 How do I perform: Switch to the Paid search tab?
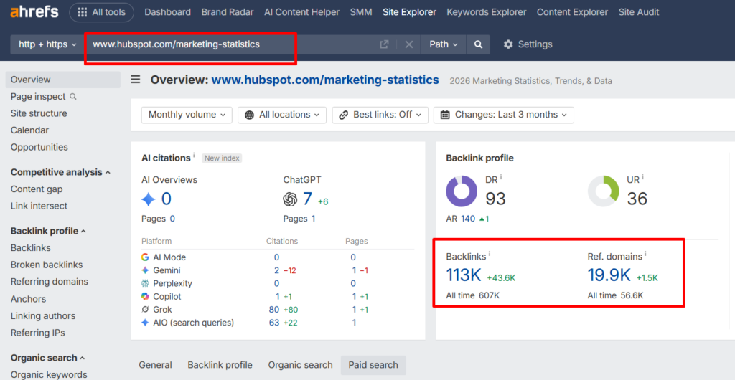pyautogui.click(x=373, y=365)
